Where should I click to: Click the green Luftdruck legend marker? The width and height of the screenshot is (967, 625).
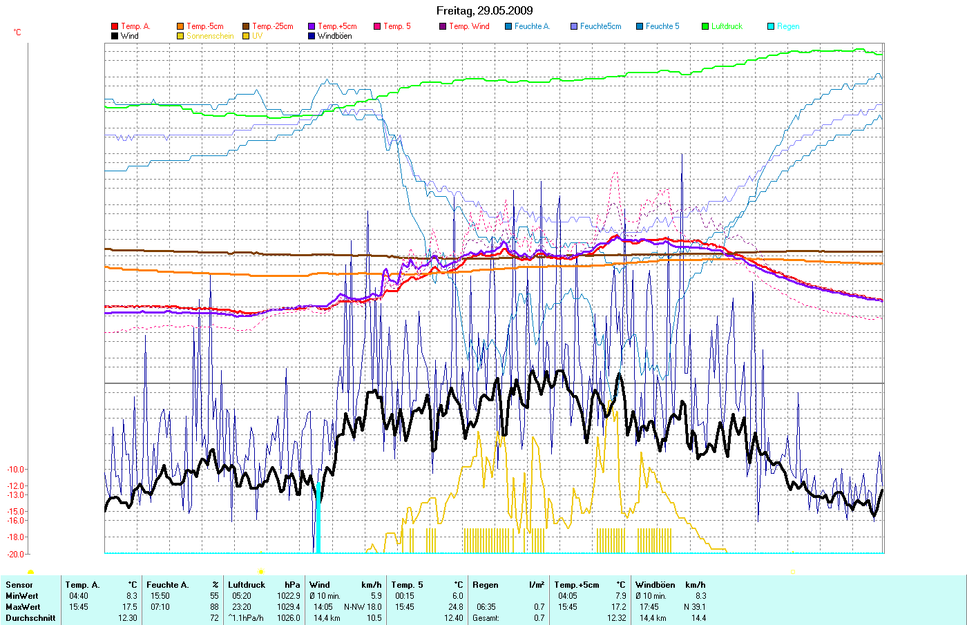click(705, 27)
